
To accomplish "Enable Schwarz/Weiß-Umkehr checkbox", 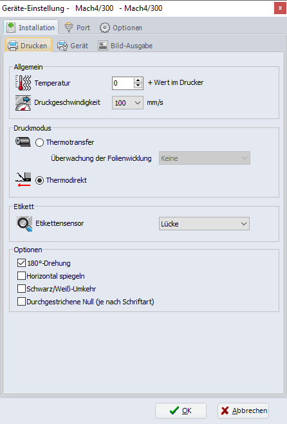I will pyautogui.click(x=21, y=288).
